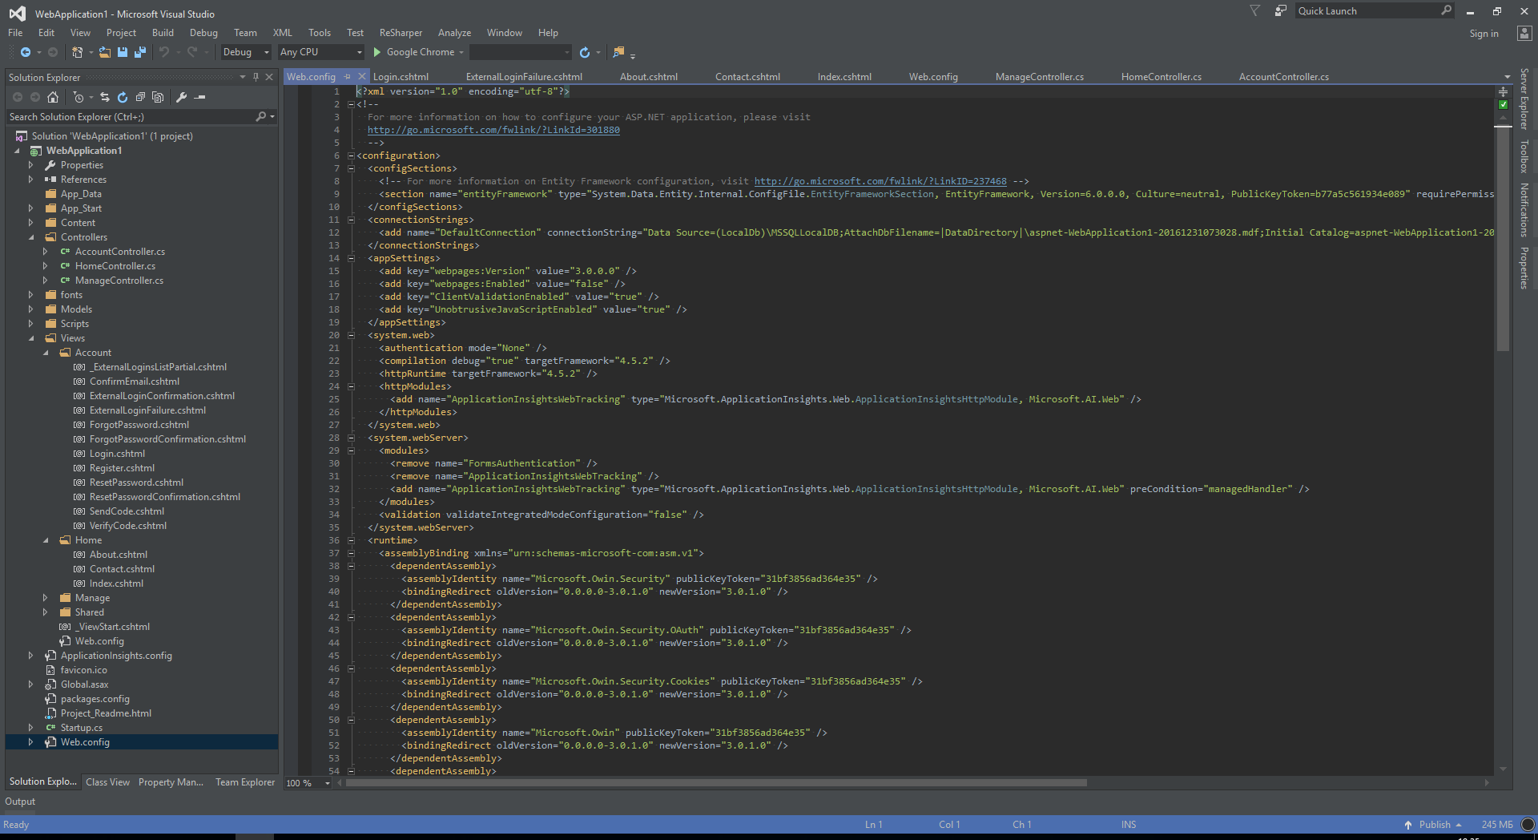This screenshot has height=840, width=1538.
Task: Expand the Manage folder
Action: [46, 598]
